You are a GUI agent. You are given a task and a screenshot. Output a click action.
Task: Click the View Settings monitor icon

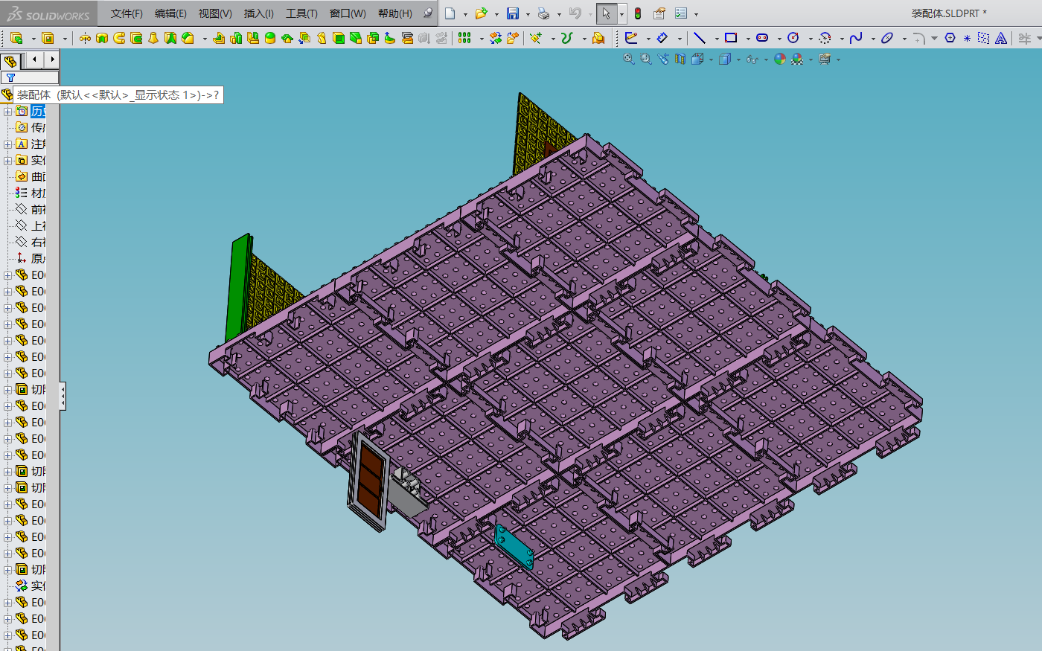coord(825,59)
